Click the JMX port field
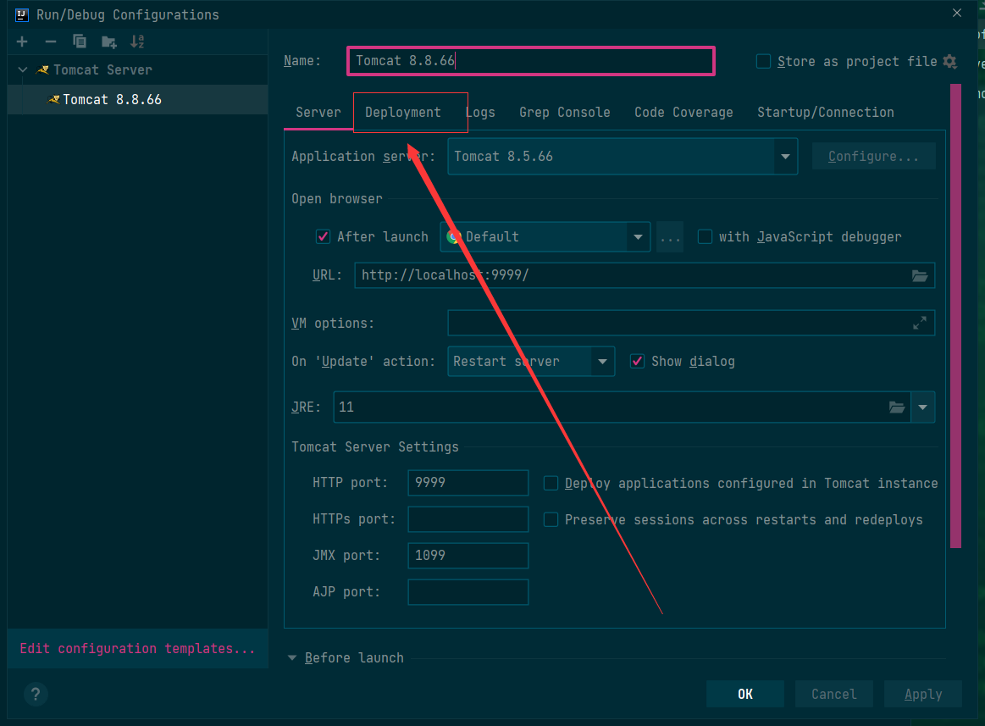The image size is (985, 726). coord(468,556)
